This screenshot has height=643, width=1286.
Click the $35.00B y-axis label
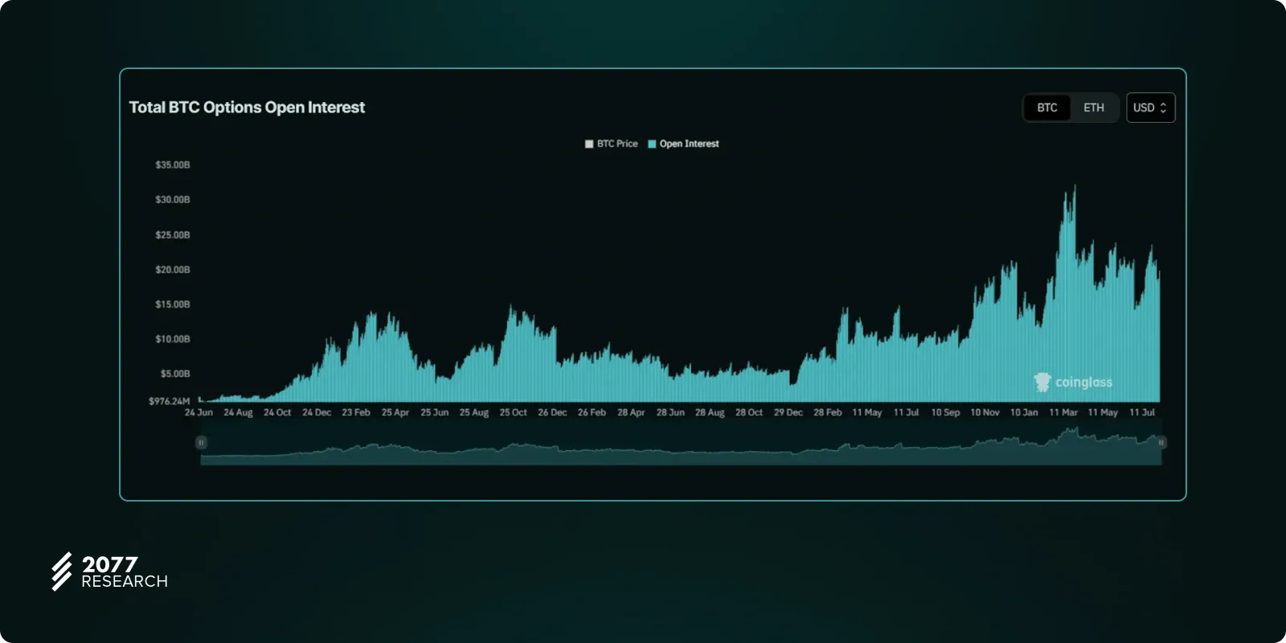(x=173, y=165)
